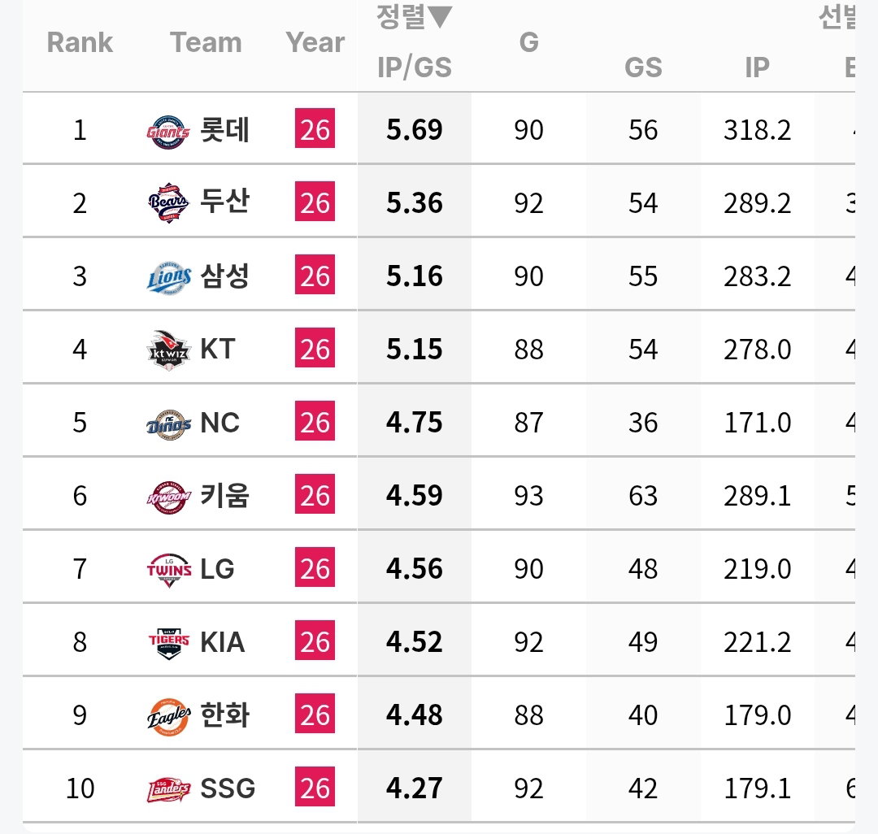878x834 pixels.
Task: Click the Rank column header
Action: [80, 42]
